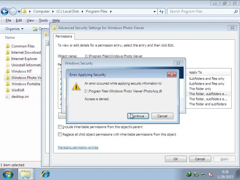Select the Windows Portable folder
Viewport: 240px width, 180px height.
coord(23,84)
